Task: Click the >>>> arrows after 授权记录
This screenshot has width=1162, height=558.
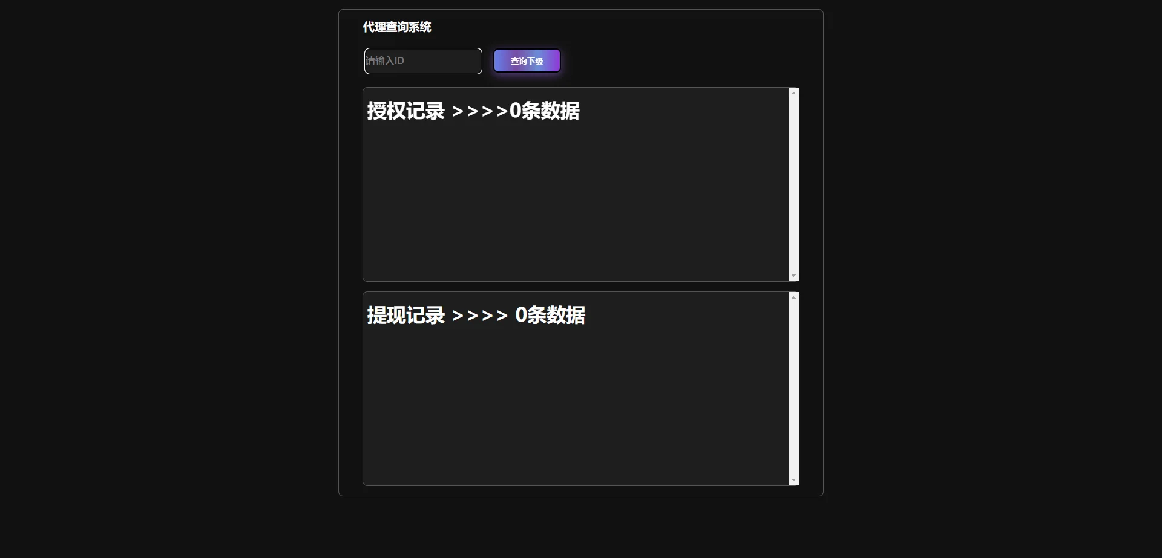Action: (480, 112)
